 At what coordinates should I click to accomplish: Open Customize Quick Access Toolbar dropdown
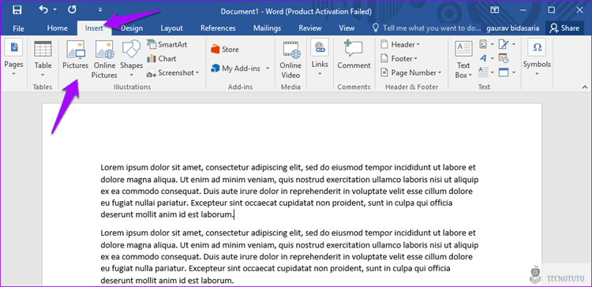100,9
